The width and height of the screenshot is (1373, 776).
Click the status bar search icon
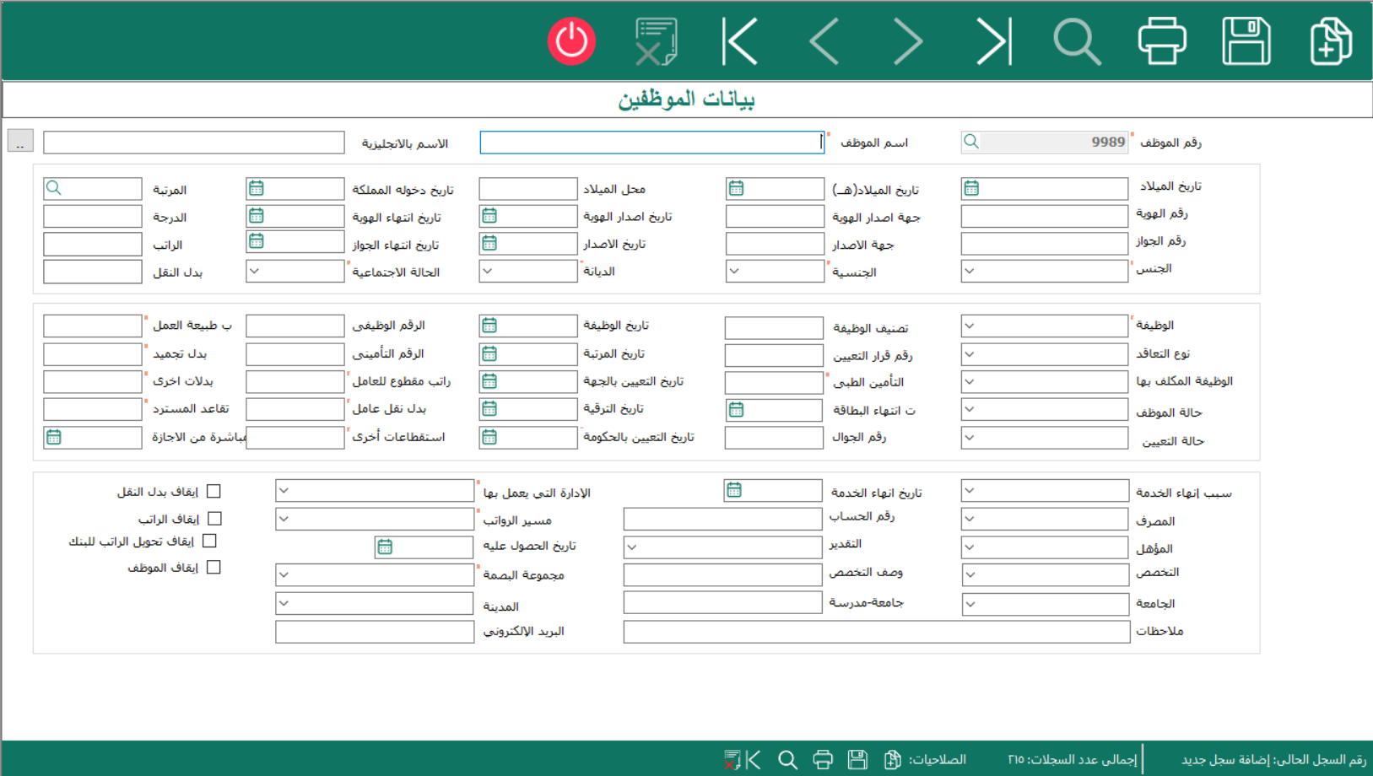pyautogui.click(x=788, y=760)
